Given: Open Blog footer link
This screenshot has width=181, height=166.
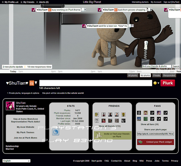Looking at the screenshot, I should [x=135, y=161].
